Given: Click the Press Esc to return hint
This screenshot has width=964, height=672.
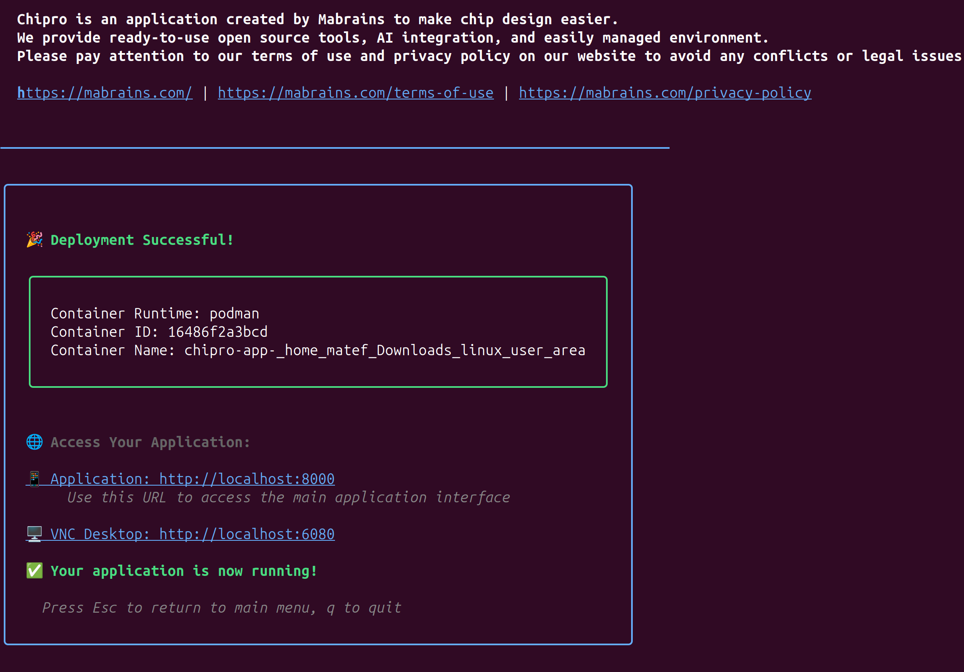Looking at the screenshot, I should pos(222,607).
